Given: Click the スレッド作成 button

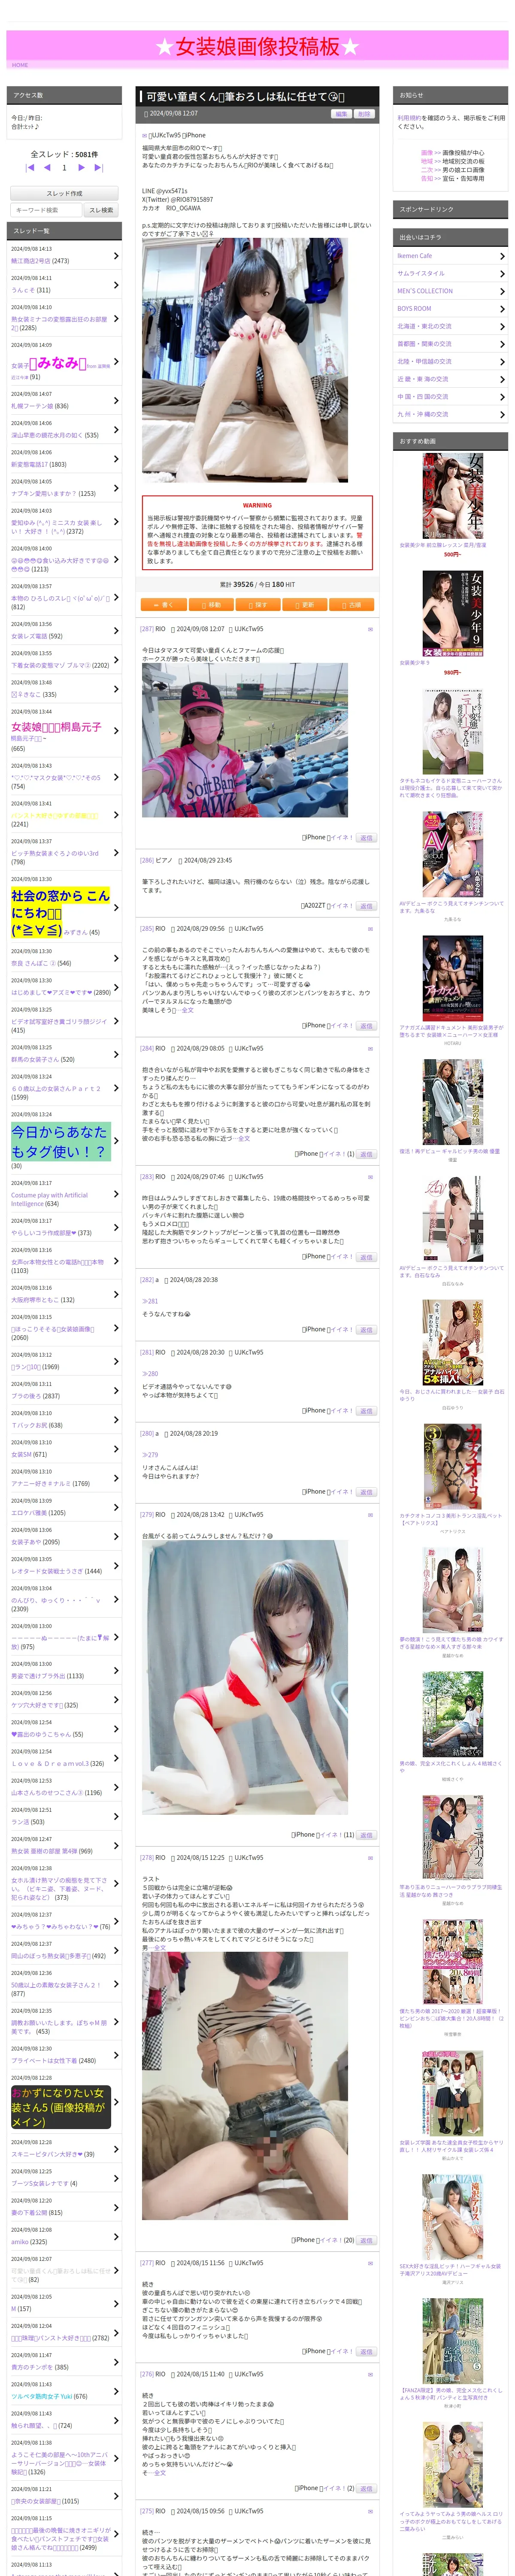Looking at the screenshot, I should 64,193.
